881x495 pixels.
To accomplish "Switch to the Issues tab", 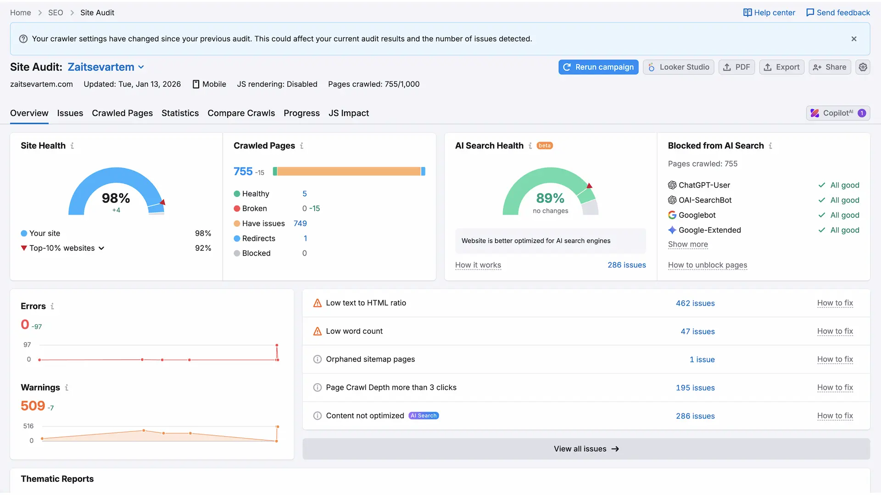I will (x=70, y=113).
